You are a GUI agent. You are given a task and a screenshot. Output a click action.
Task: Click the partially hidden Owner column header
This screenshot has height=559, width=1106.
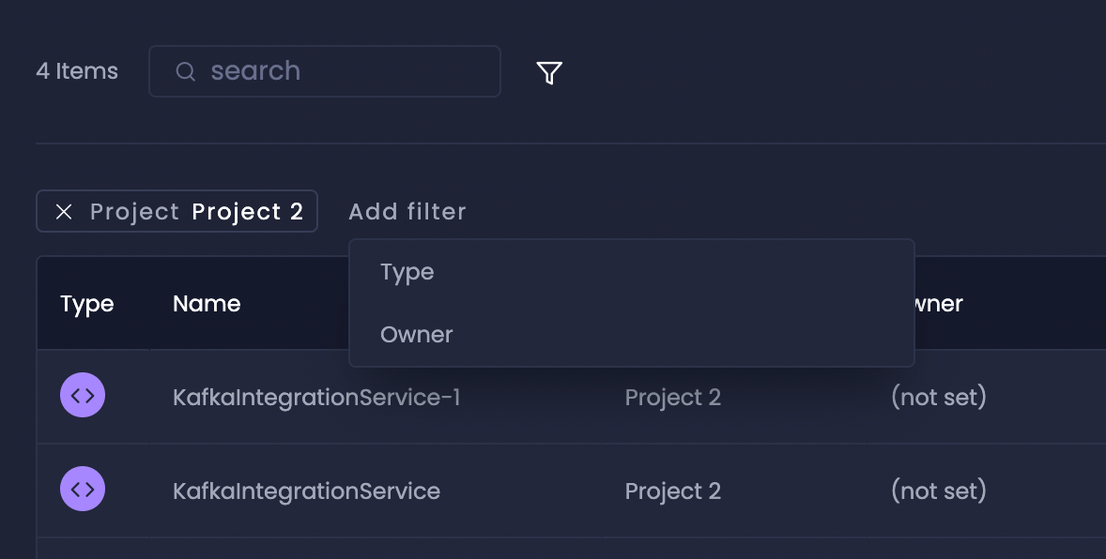(939, 304)
